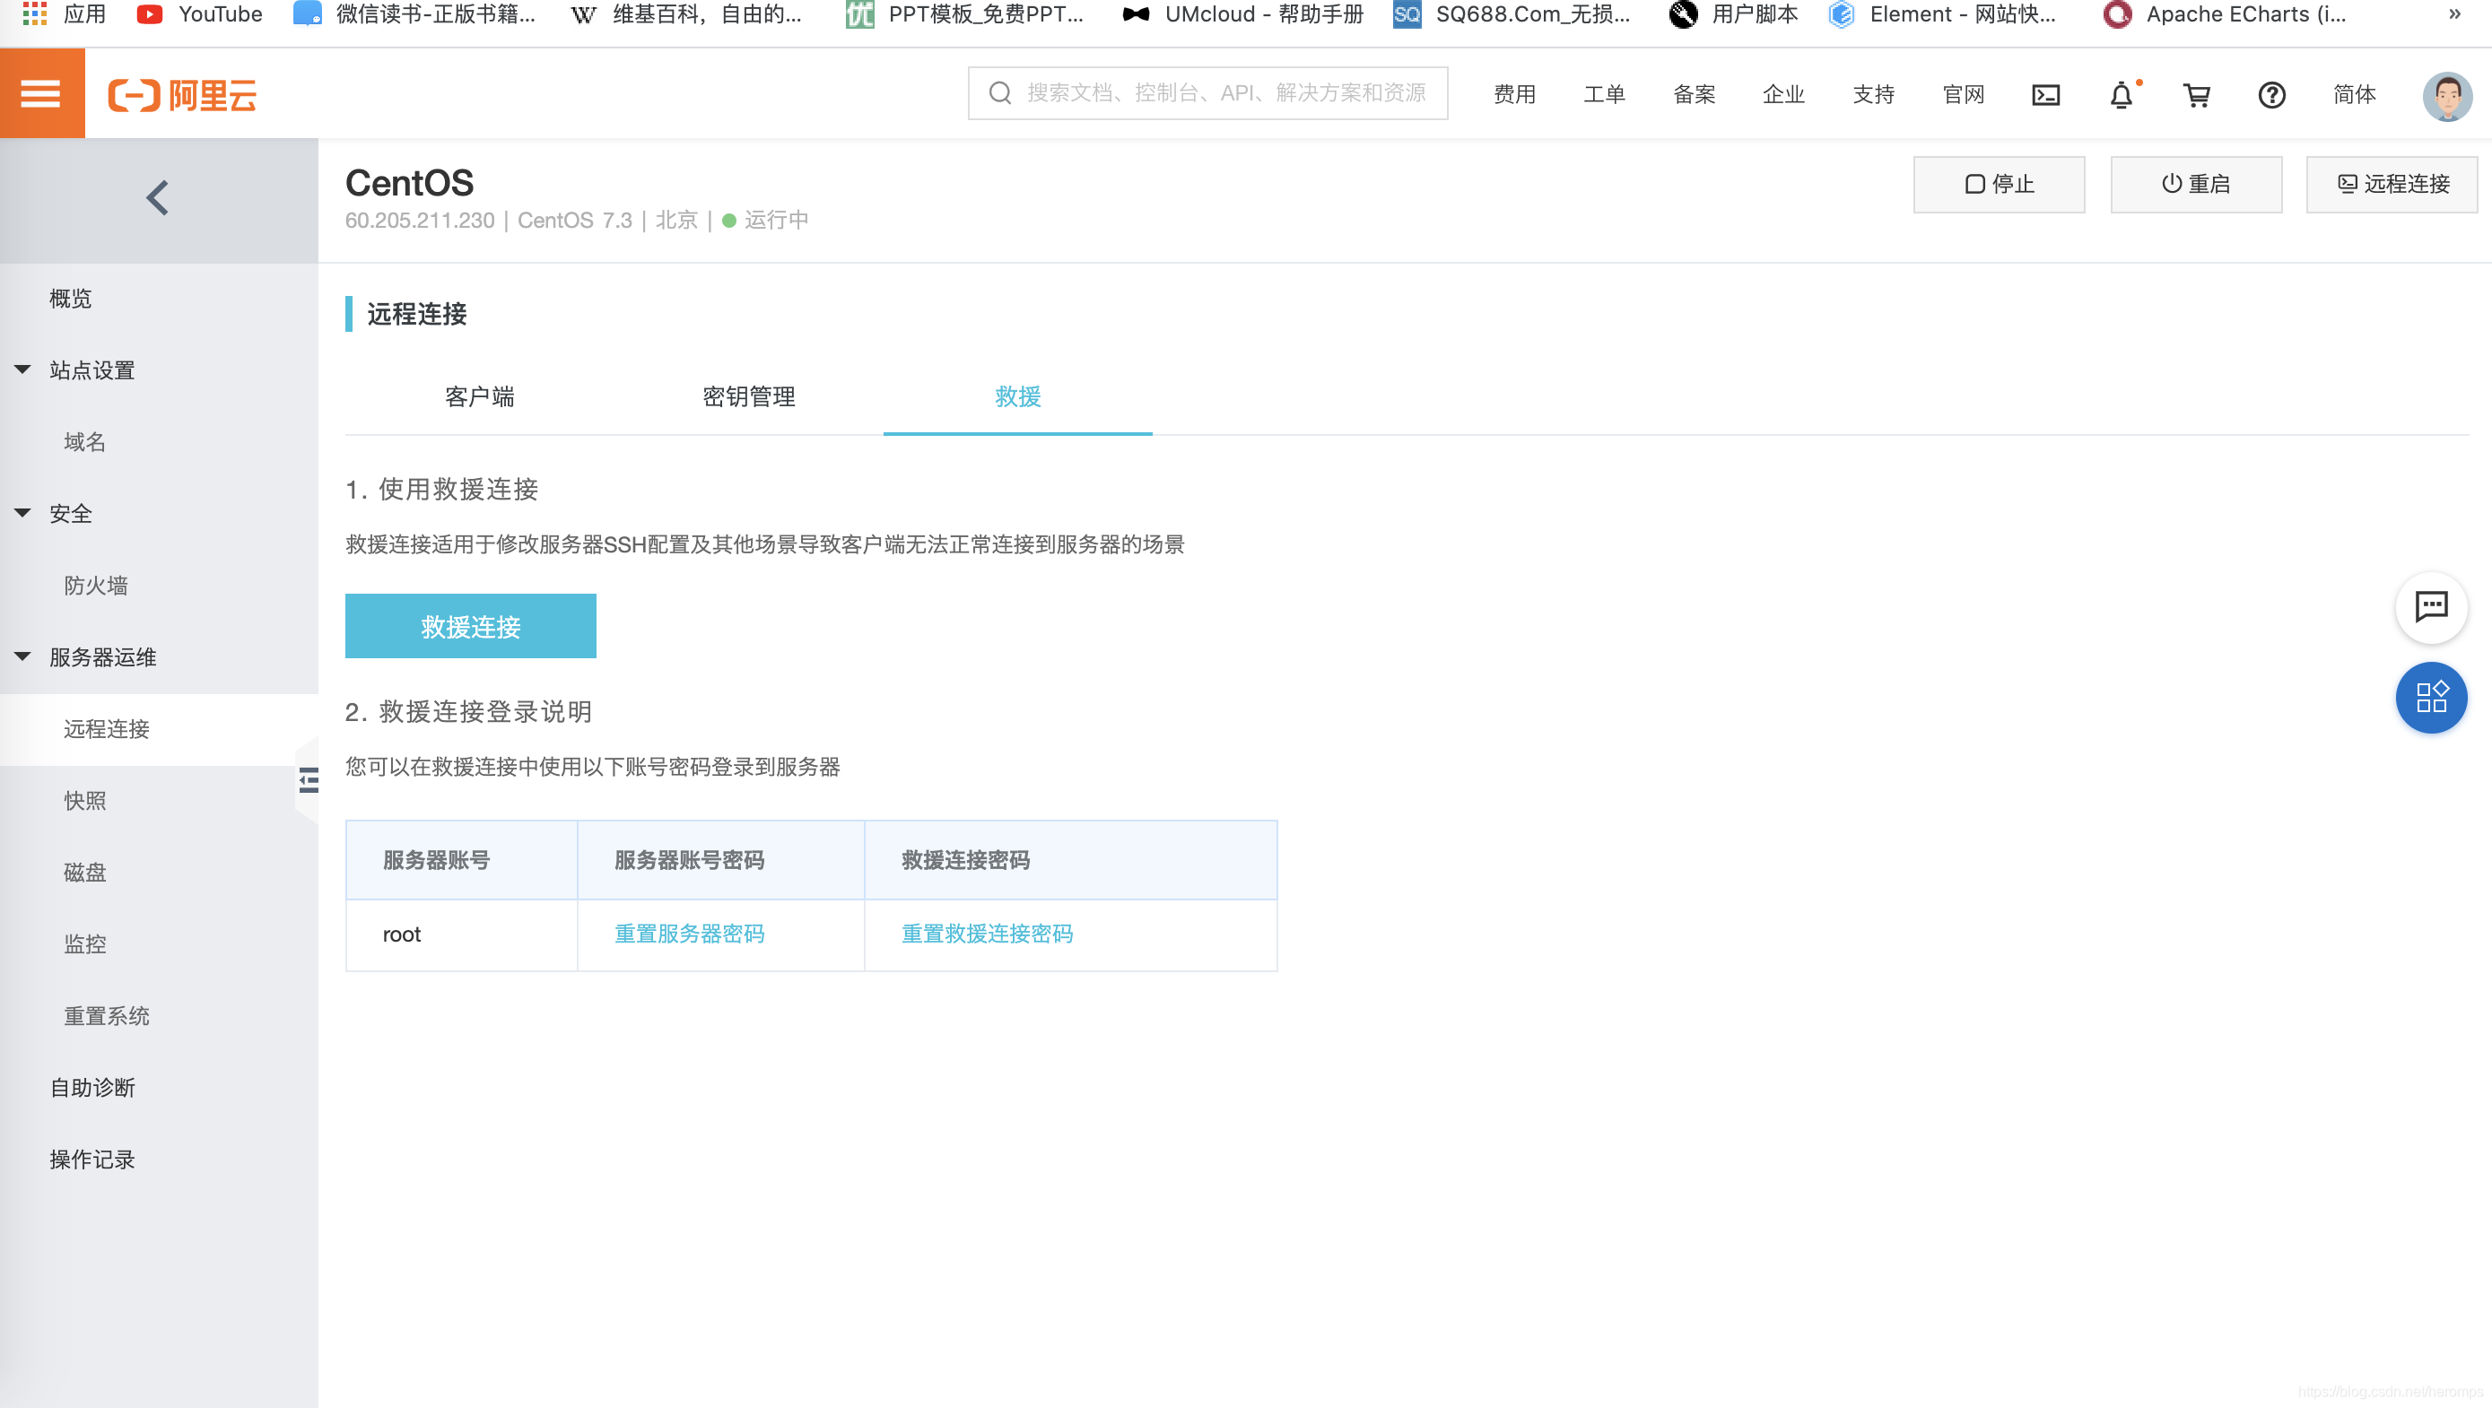Open the help question mark
2492x1408 pixels.
(x=2271, y=94)
